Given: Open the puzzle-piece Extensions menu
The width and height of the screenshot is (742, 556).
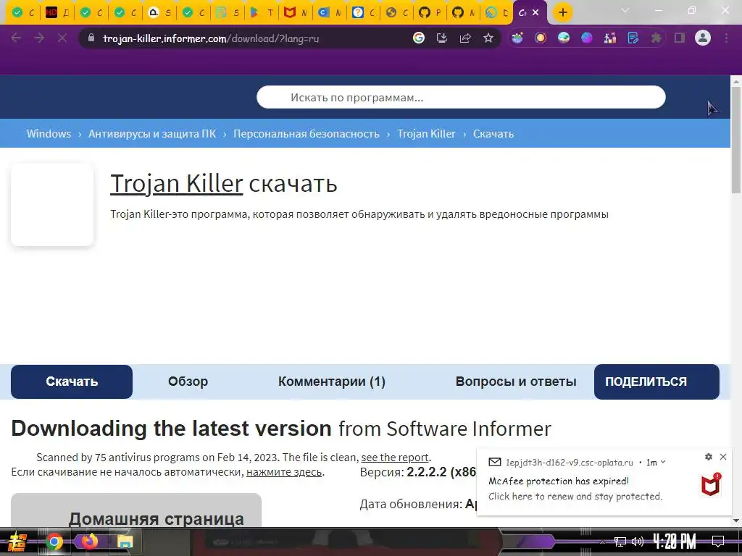Looking at the screenshot, I should click(656, 38).
